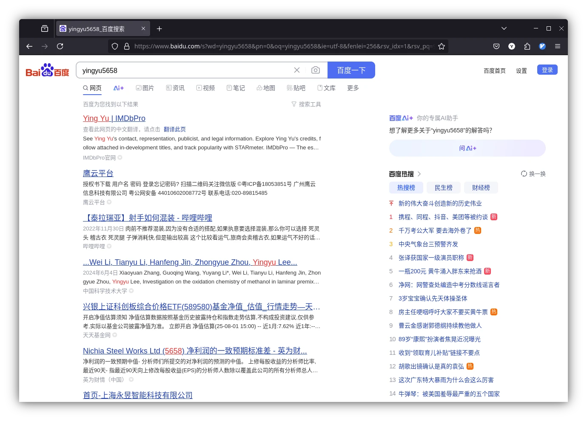The width and height of the screenshot is (587, 421).
Task: Expand the 更多 search categories
Action: click(353, 88)
